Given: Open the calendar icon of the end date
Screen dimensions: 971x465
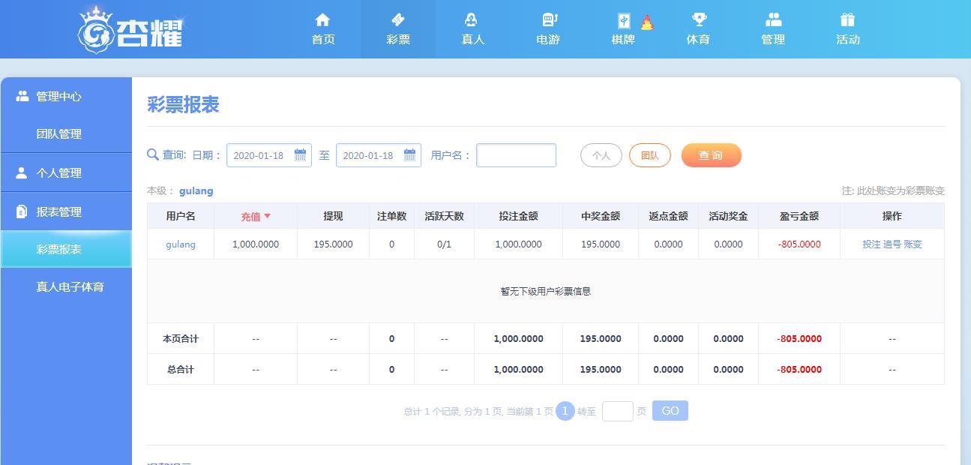Looking at the screenshot, I should coord(409,154).
